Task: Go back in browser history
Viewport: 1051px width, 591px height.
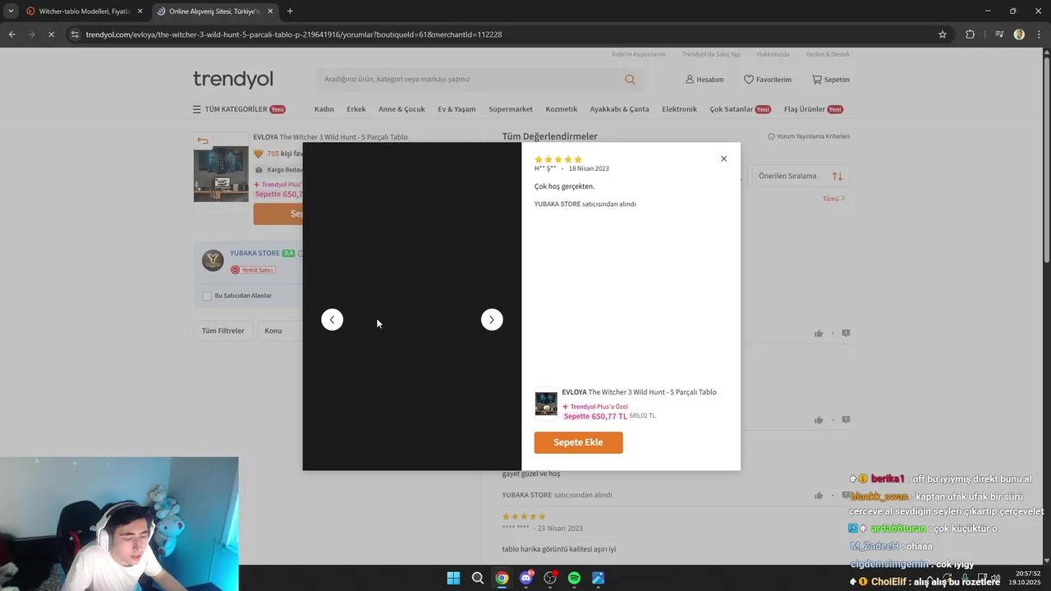Action: pos(11,34)
